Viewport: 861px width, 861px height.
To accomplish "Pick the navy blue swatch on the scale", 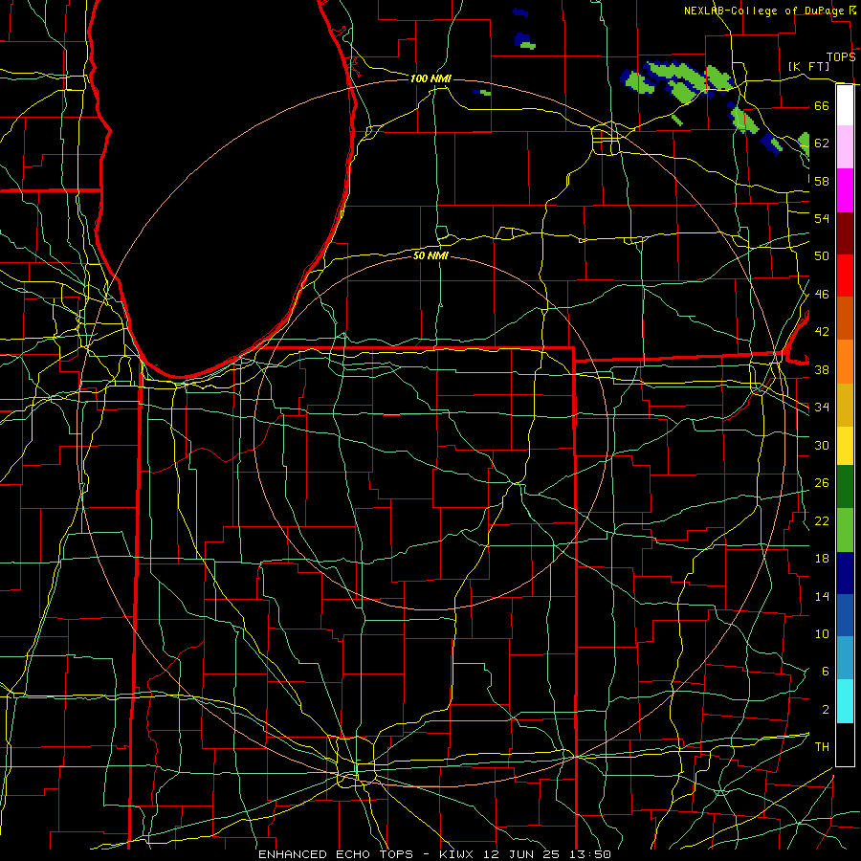I will pos(845,573).
